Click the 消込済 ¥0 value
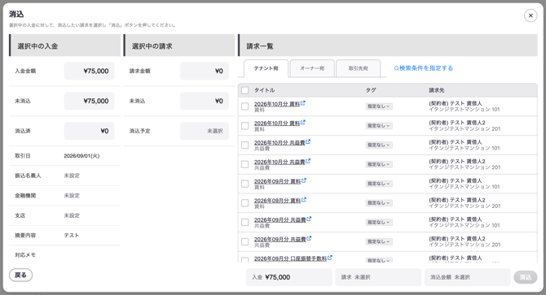This screenshot has width=546, height=295. point(89,131)
